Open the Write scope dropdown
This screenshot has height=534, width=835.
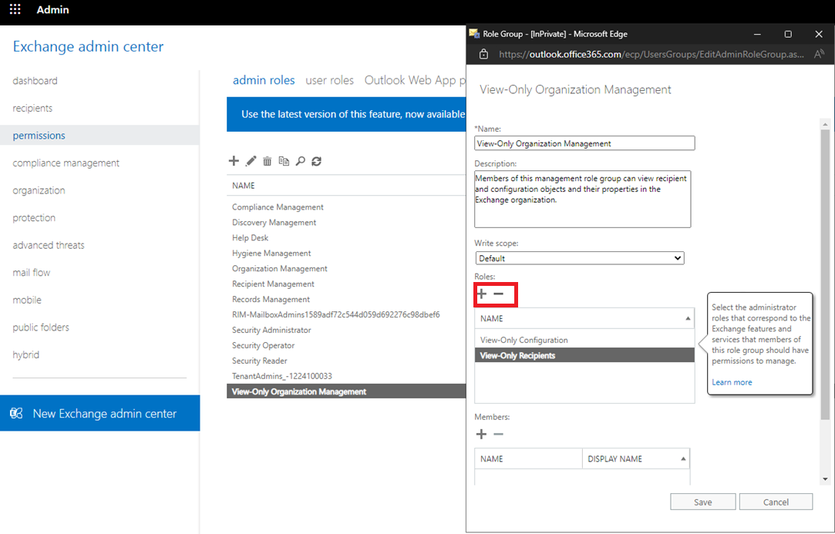(x=580, y=258)
